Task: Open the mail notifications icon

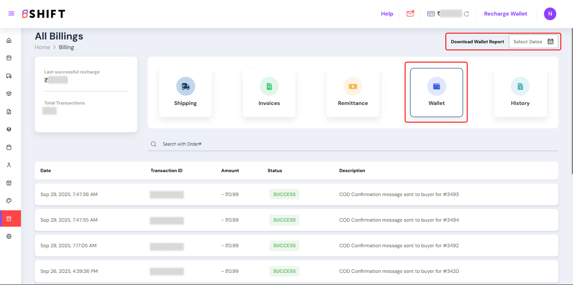Action: [410, 14]
